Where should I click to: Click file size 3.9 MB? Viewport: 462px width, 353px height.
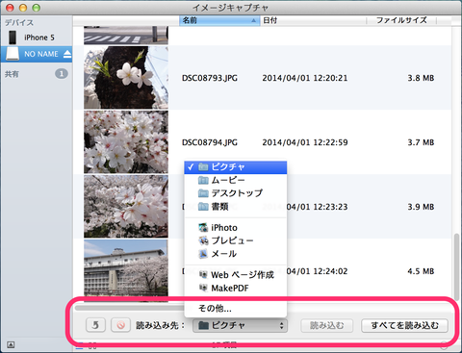(421, 207)
